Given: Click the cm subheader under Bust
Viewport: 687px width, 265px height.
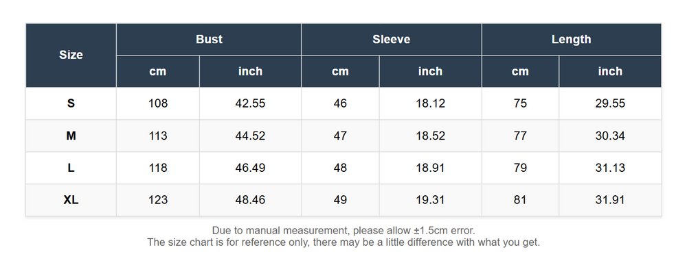Looking at the screenshot, I should [158, 72].
